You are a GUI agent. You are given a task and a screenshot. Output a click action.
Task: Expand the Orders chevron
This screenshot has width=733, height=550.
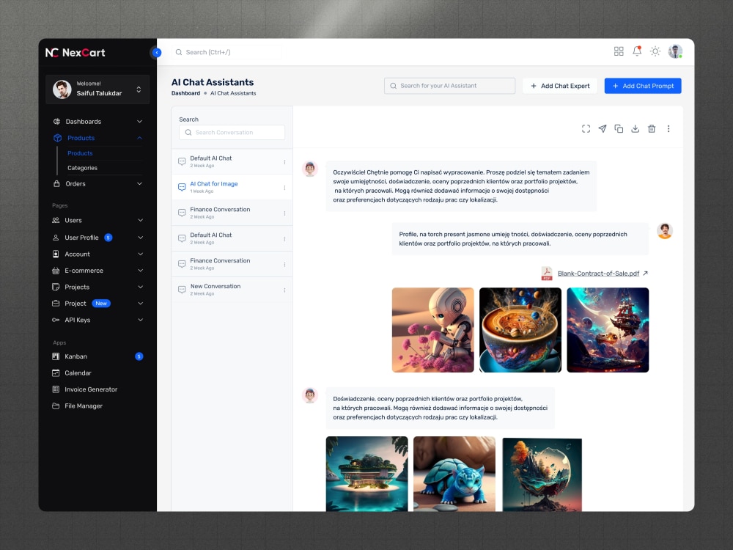[139, 183]
